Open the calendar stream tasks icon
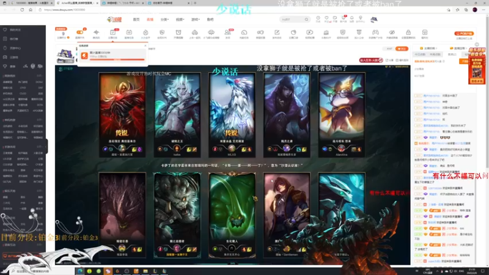 (129, 32)
